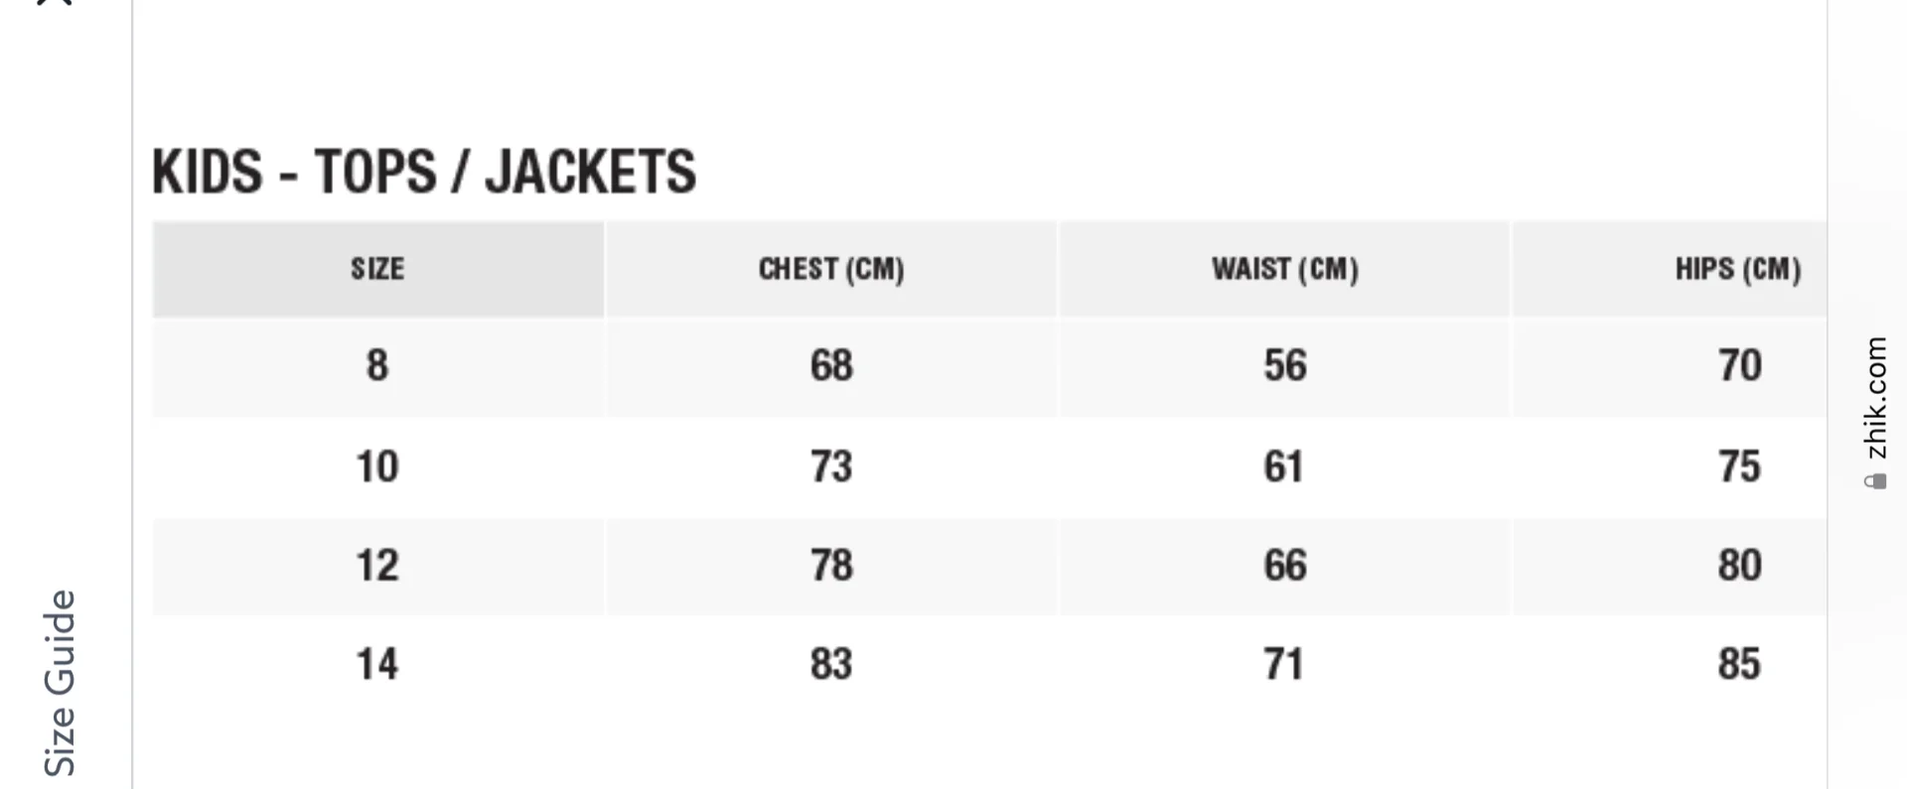The image size is (1907, 789).
Task: Tap the hips value 70 cell
Action: (1739, 366)
